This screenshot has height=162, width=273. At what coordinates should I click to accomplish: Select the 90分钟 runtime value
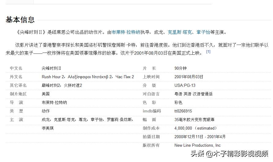[x=180, y=68]
